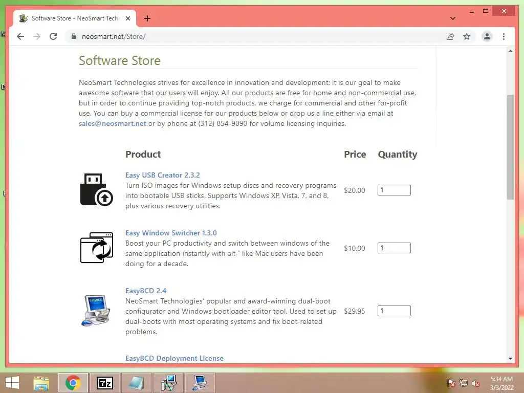Image resolution: width=524 pixels, height=393 pixels.
Task: Click the scrollbar down arrow
Action: (x=510, y=359)
